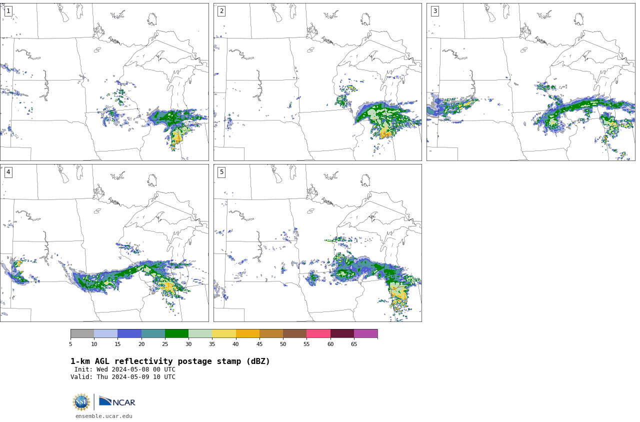Click the colorbar tick label 35

pos(212,344)
